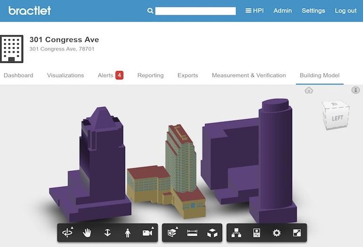
Task: Click the 301 Congress Ave title
Action: coord(64,40)
